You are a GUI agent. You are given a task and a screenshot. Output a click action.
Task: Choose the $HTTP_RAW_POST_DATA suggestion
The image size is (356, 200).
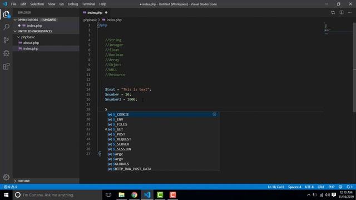click(x=163, y=169)
